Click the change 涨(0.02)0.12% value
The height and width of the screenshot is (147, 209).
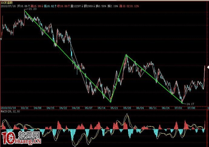[x=129, y=6]
